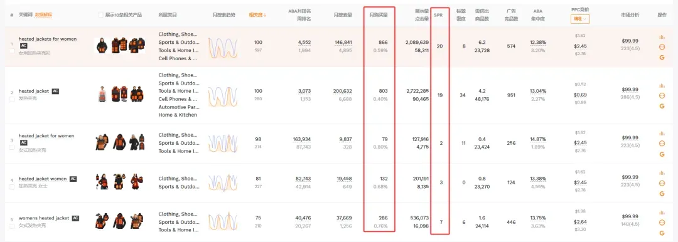
Task: Click the 月购买量 column header
Action: pyautogui.click(x=379, y=14)
